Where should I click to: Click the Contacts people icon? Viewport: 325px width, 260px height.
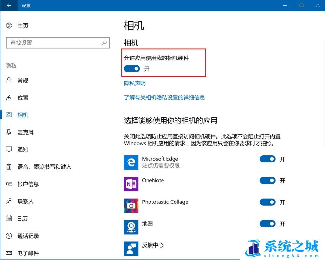9,201
